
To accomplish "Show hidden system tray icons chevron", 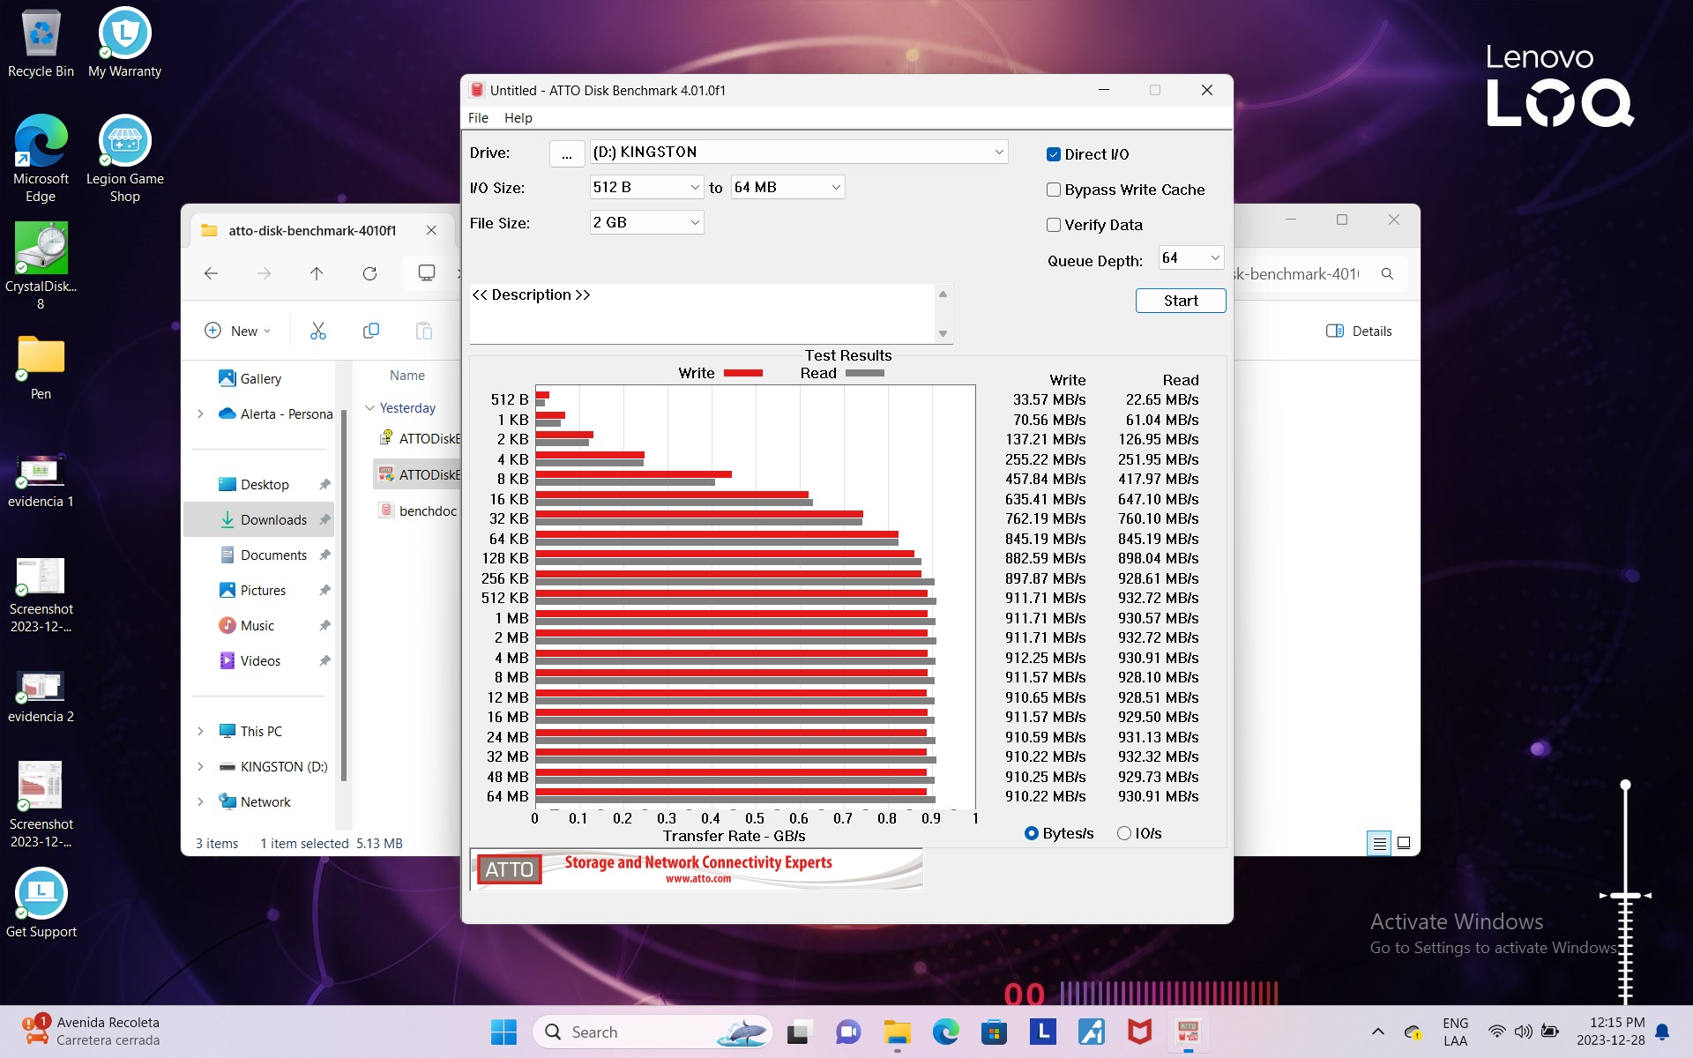I will (1377, 1032).
